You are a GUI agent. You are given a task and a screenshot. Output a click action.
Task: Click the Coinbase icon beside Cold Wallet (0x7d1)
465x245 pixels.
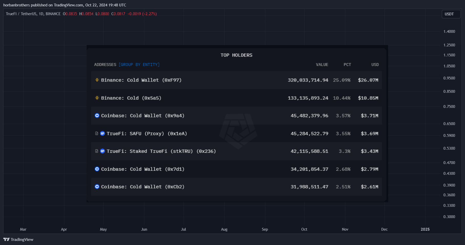tap(97, 169)
